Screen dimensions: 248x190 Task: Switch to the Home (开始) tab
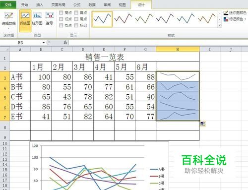[x=24, y=5]
